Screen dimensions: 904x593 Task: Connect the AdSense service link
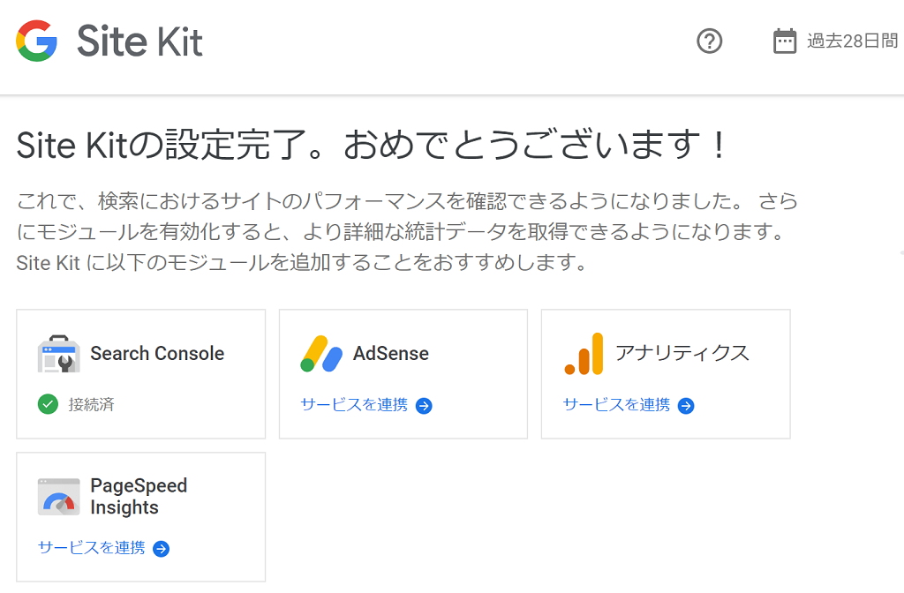(354, 405)
